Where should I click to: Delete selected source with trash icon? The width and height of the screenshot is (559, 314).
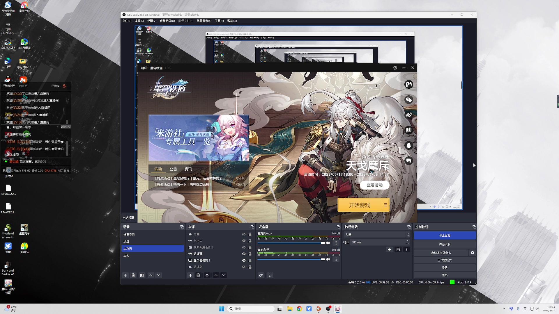point(198,275)
